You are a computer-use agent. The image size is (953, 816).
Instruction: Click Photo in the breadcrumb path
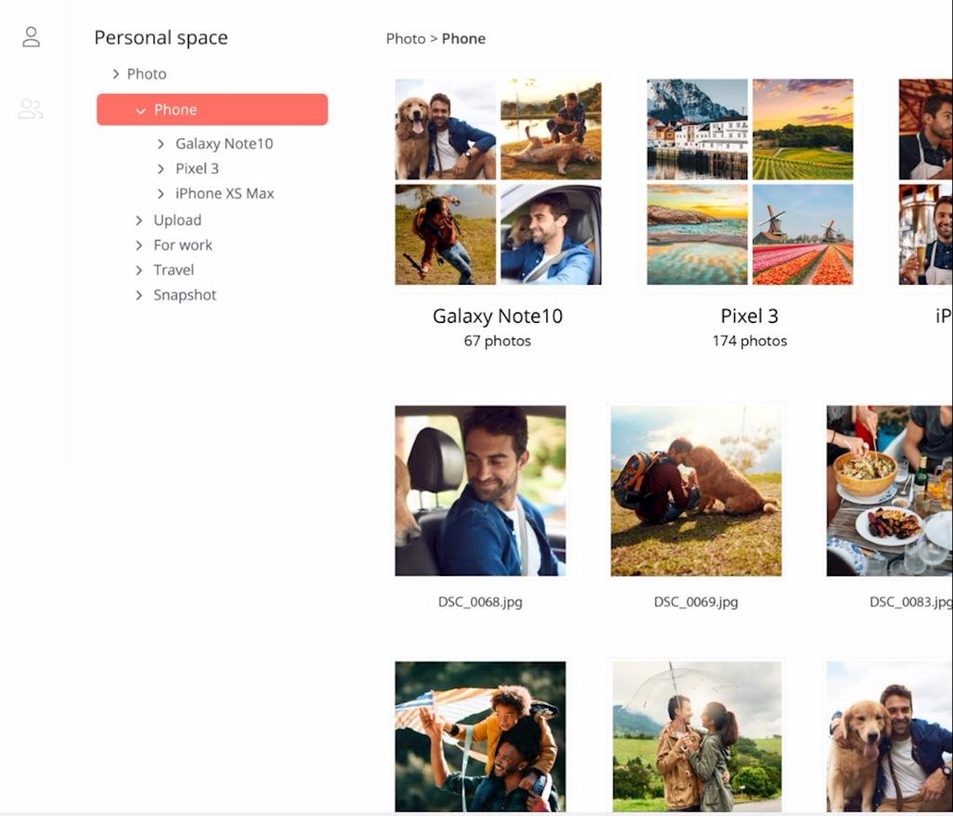[x=405, y=39]
